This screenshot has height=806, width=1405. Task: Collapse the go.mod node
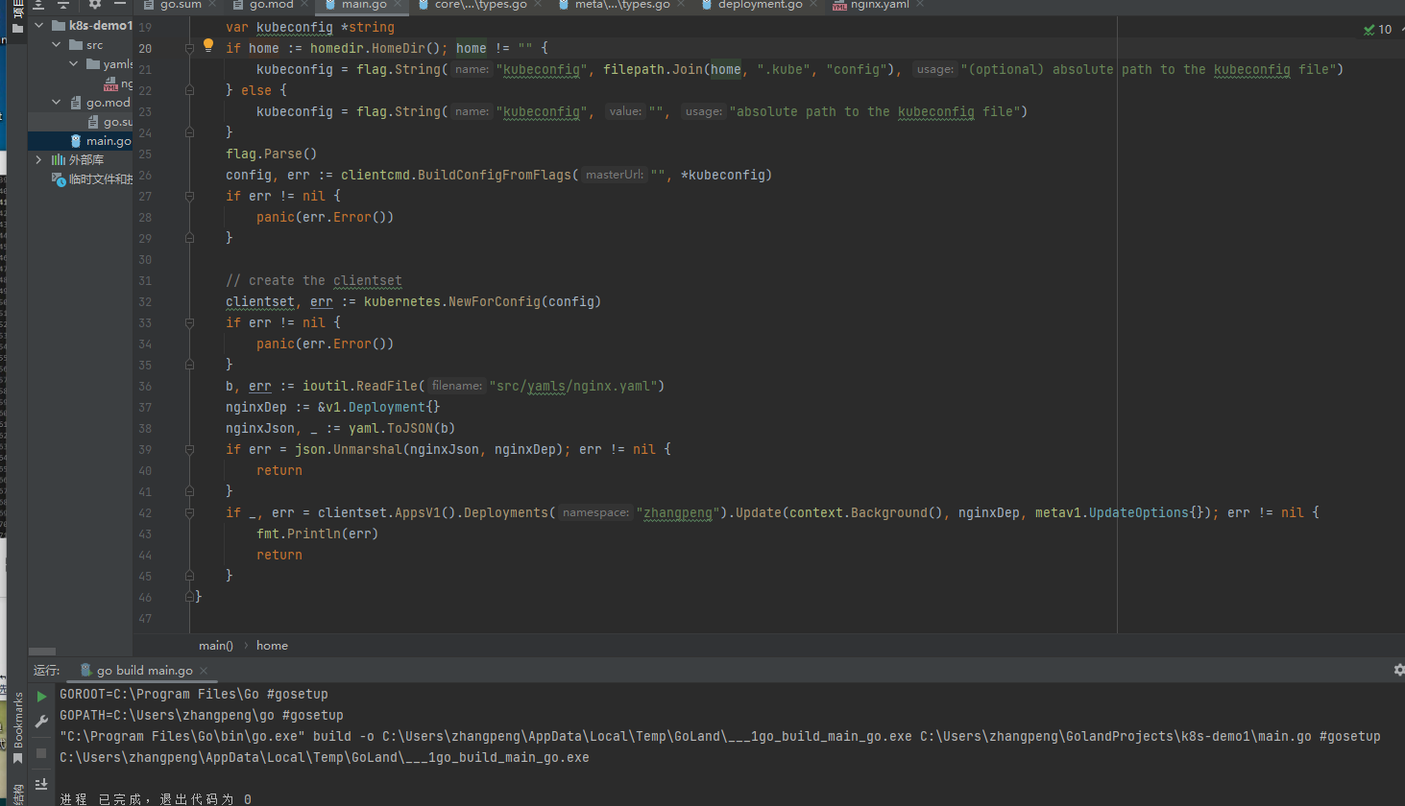pyautogui.click(x=57, y=103)
